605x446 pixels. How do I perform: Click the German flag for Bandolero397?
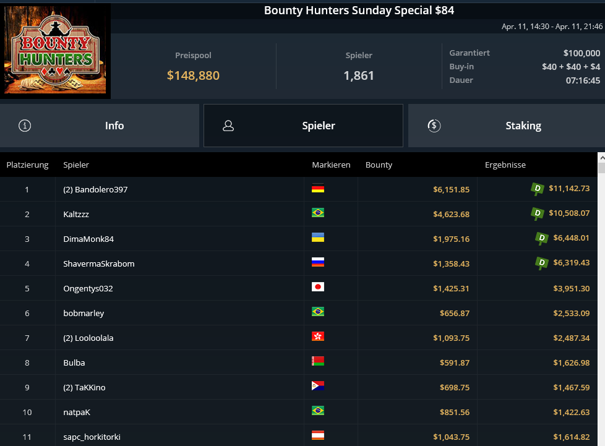318,188
